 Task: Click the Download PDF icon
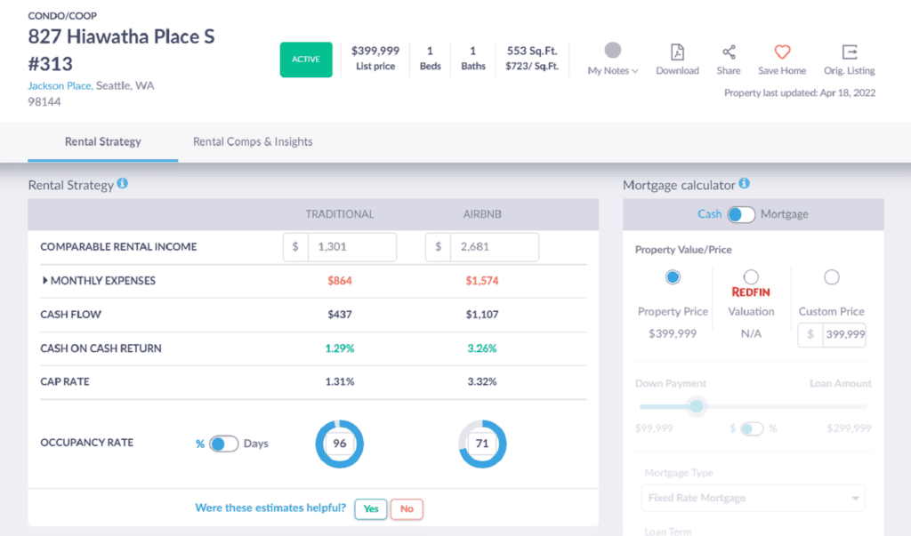pos(677,52)
